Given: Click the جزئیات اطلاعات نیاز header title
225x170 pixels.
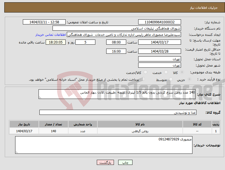Looking at the screenshot, I should click(x=204, y=8).
